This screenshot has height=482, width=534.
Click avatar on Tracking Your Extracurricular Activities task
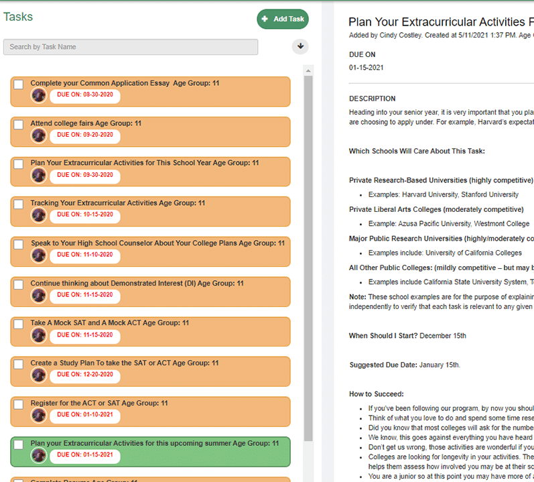[38, 215]
